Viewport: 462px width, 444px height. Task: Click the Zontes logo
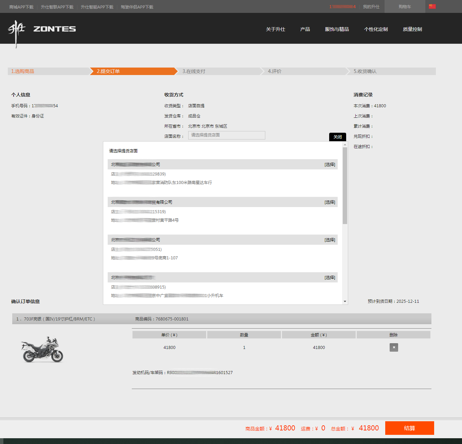[42, 30]
